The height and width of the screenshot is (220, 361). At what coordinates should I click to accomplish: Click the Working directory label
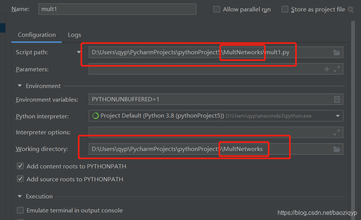pyautogui.click(x=42, y=149)
